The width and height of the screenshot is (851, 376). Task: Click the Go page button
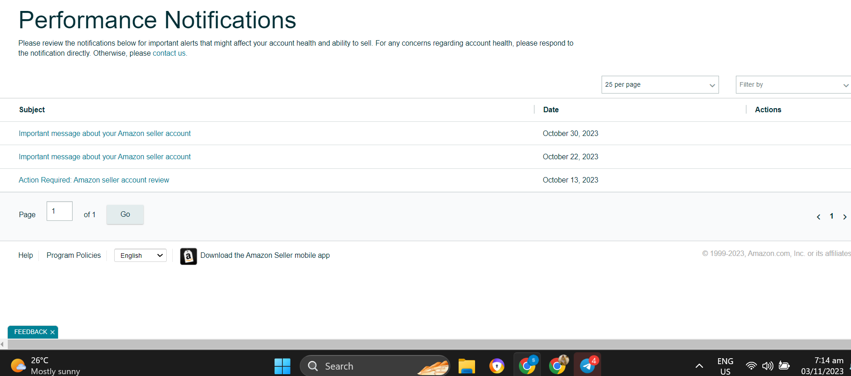pyautogui.click(x=125, y=214)
